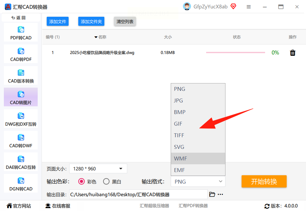
Task: Click the 在线客服 person icon
Action: (x=48, y=206)
